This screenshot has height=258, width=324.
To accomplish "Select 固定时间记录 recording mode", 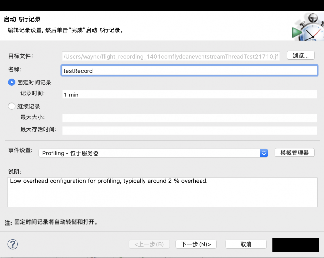I will [x=12, y=82].
